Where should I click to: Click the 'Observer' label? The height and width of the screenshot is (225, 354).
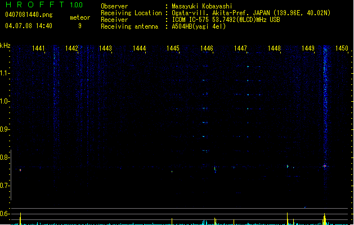114,6
